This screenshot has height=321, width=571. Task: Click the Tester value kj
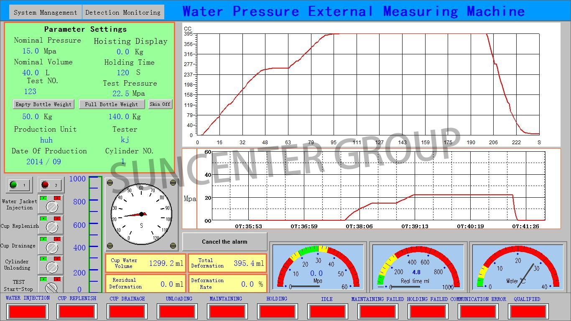(125, 140)
